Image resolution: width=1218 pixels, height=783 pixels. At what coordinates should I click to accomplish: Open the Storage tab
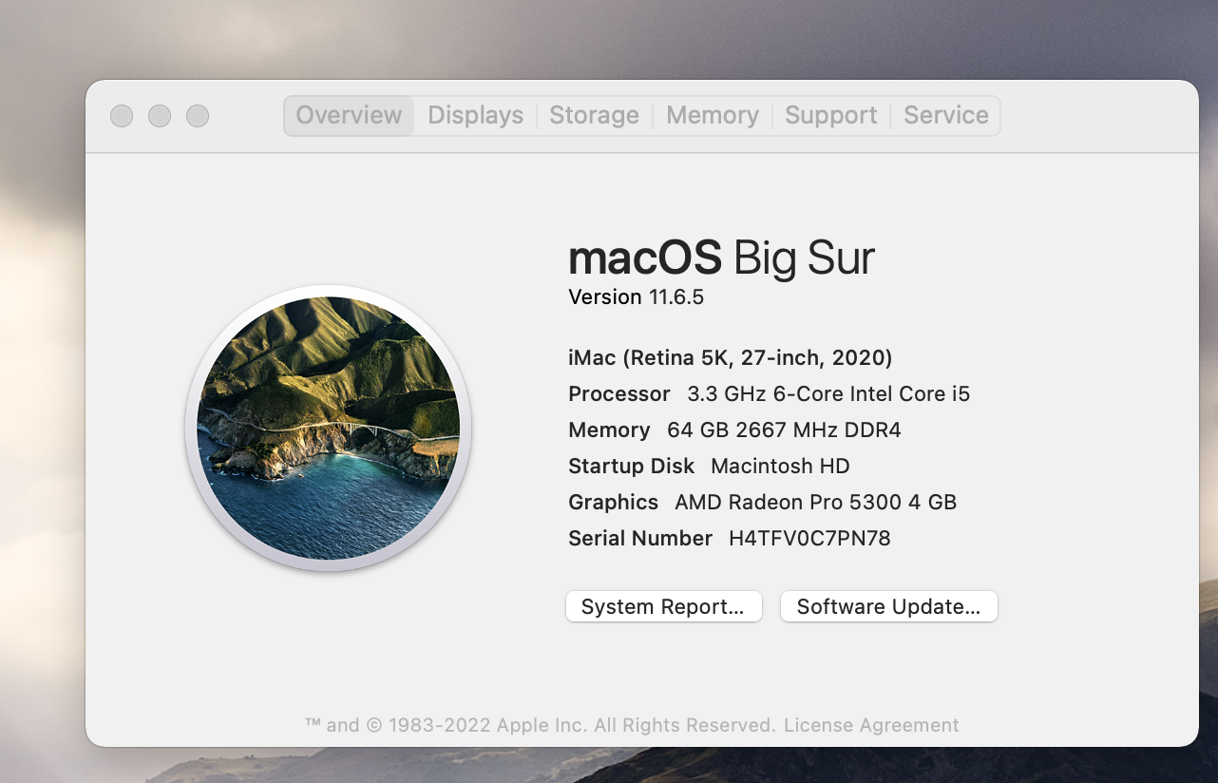[594, 115]
